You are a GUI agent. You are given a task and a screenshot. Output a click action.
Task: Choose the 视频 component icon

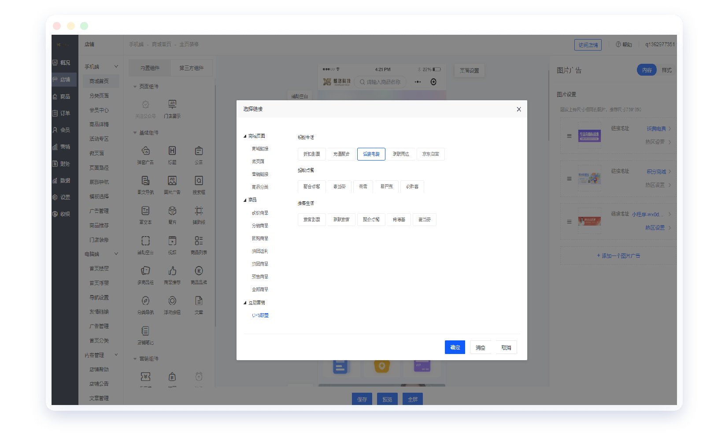pos(172,241)
